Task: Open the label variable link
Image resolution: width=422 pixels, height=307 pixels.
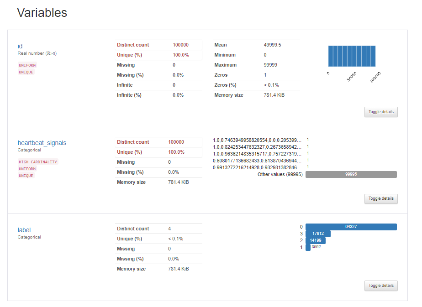Action: [24, 230]
